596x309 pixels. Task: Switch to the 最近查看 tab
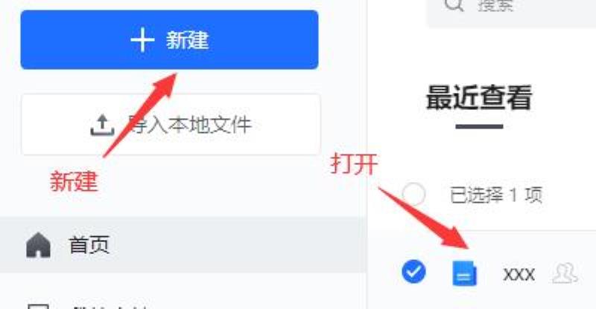(x=479, y=98)
